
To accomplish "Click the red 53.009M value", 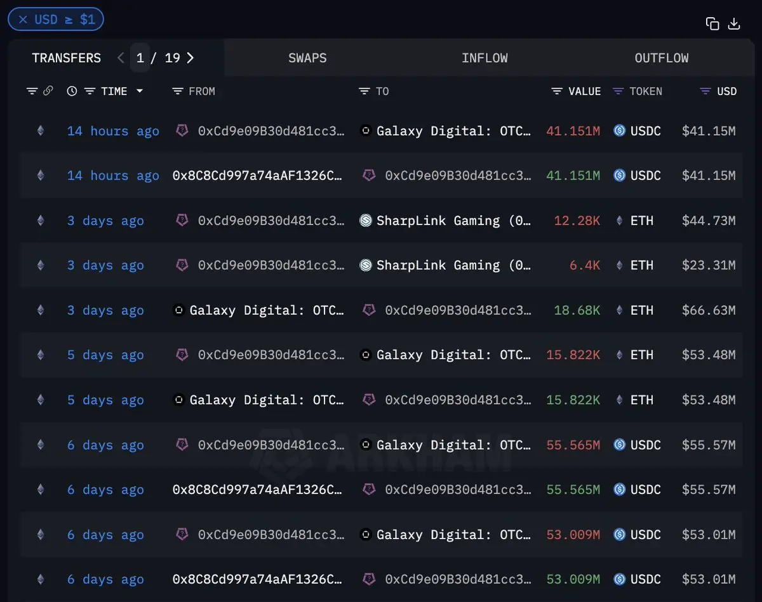I will pyautogui.click(x=573, y=535).
